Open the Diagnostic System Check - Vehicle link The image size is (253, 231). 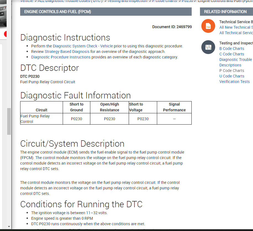[x=83, y=46]
